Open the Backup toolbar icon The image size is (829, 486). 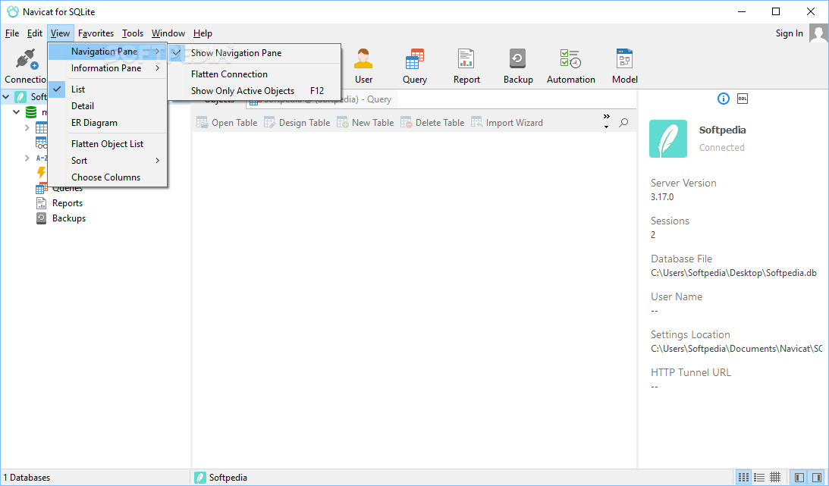517,58
